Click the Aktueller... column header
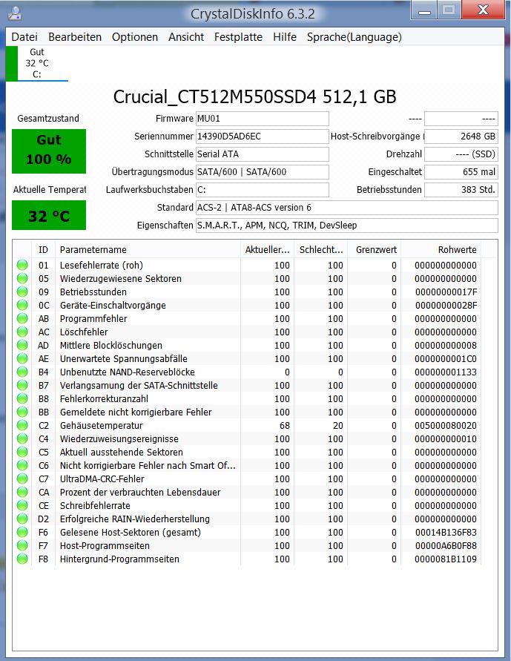The image size is (511, 661). [268, 249]
